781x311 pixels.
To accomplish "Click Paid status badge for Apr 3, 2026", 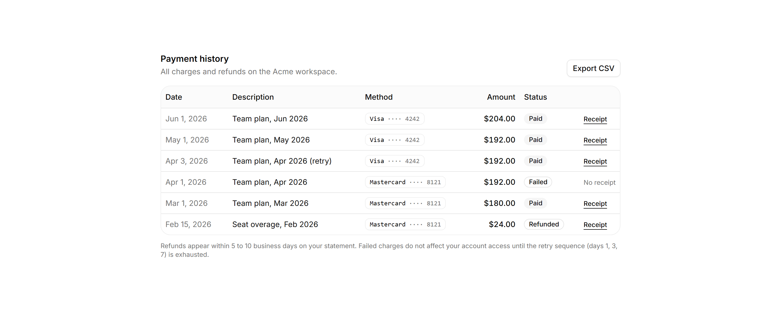I will 535,161.
